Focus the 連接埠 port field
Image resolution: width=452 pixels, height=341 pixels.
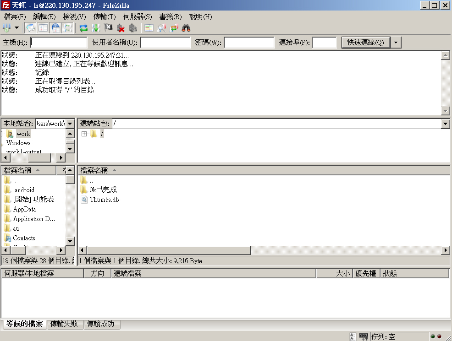325,42
